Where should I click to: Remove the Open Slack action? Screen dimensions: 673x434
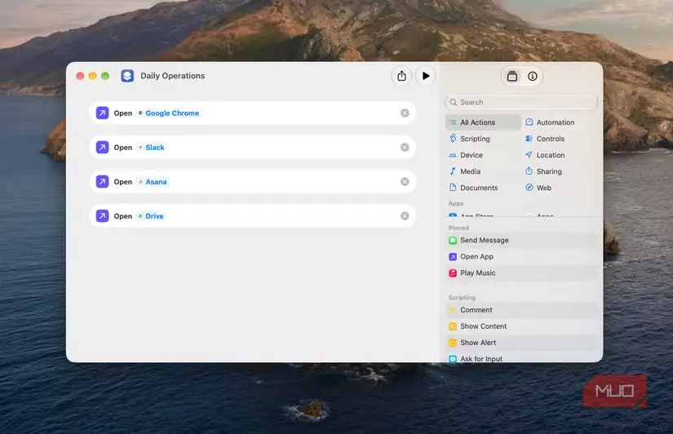405,147
